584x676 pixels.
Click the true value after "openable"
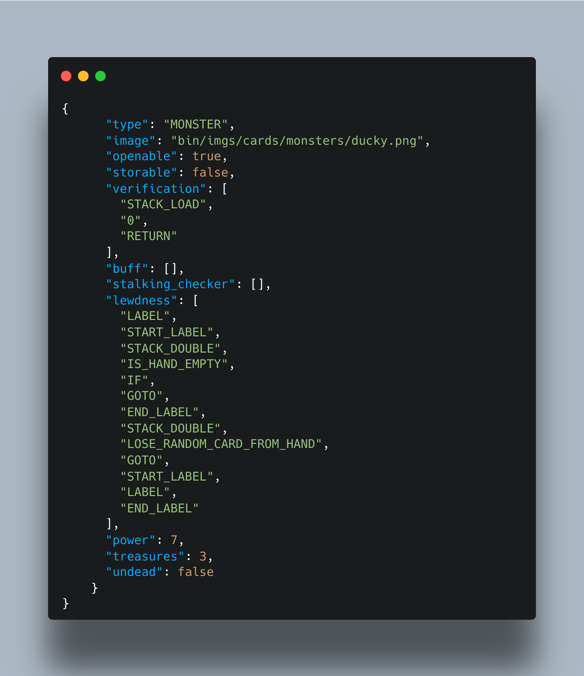(x=207, y=156)
